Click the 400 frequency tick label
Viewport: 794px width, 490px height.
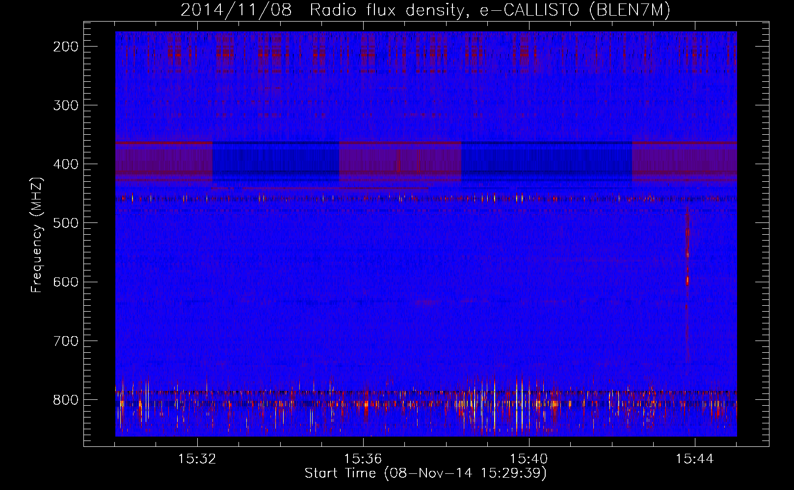click(x=66, y=164)
